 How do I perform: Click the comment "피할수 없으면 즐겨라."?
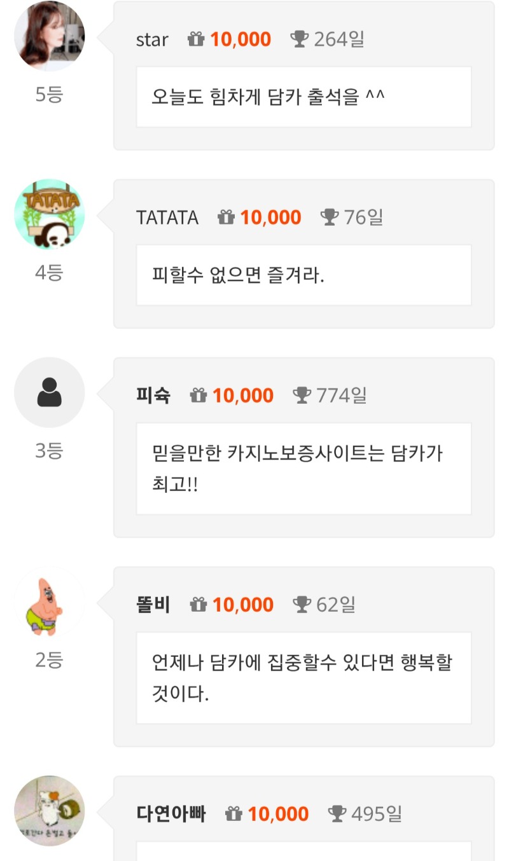[x=238, y=276]
